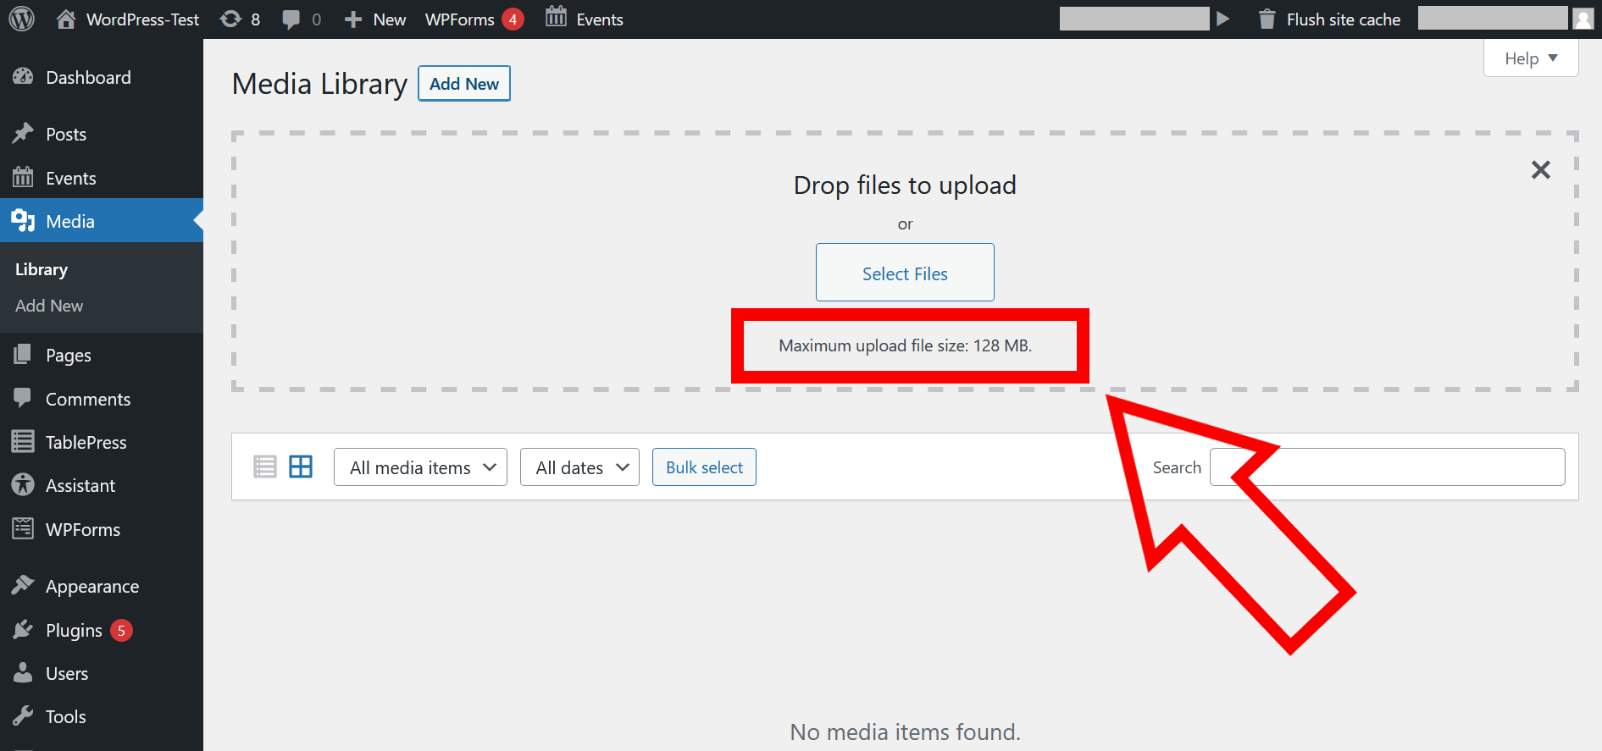
Task: Click the Flush site cache trash icon
Action: pos(1267,19)
